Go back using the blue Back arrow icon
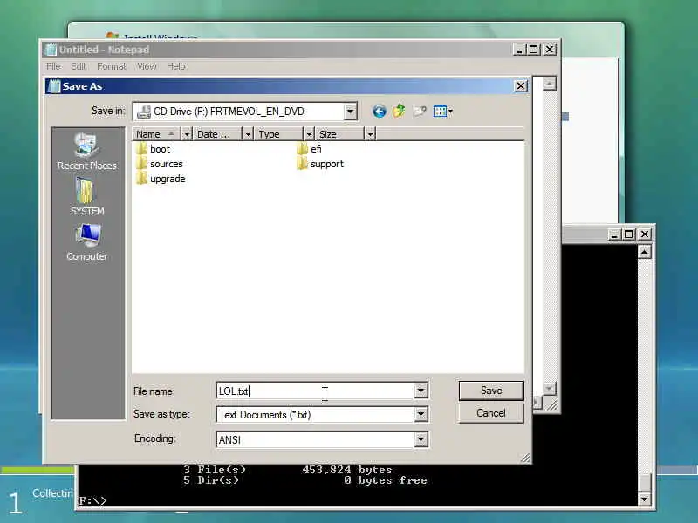Image resolution: width=698 pixels, height=523 pixels. [x=379, y=112]
